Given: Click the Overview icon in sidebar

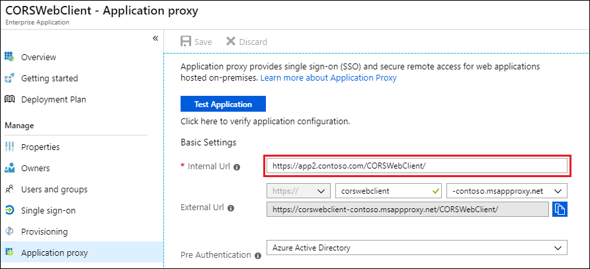Looking at the screenshot, I should click(x=9, y=57).
